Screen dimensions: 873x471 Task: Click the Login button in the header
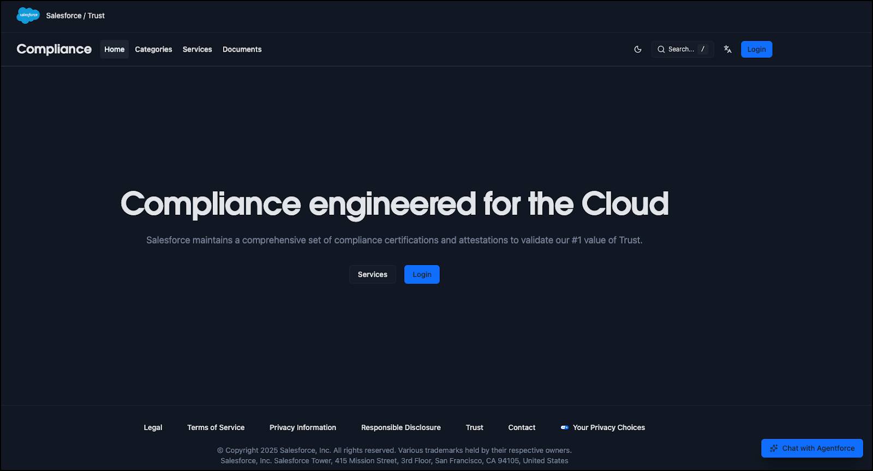click(x=756, y=49)
